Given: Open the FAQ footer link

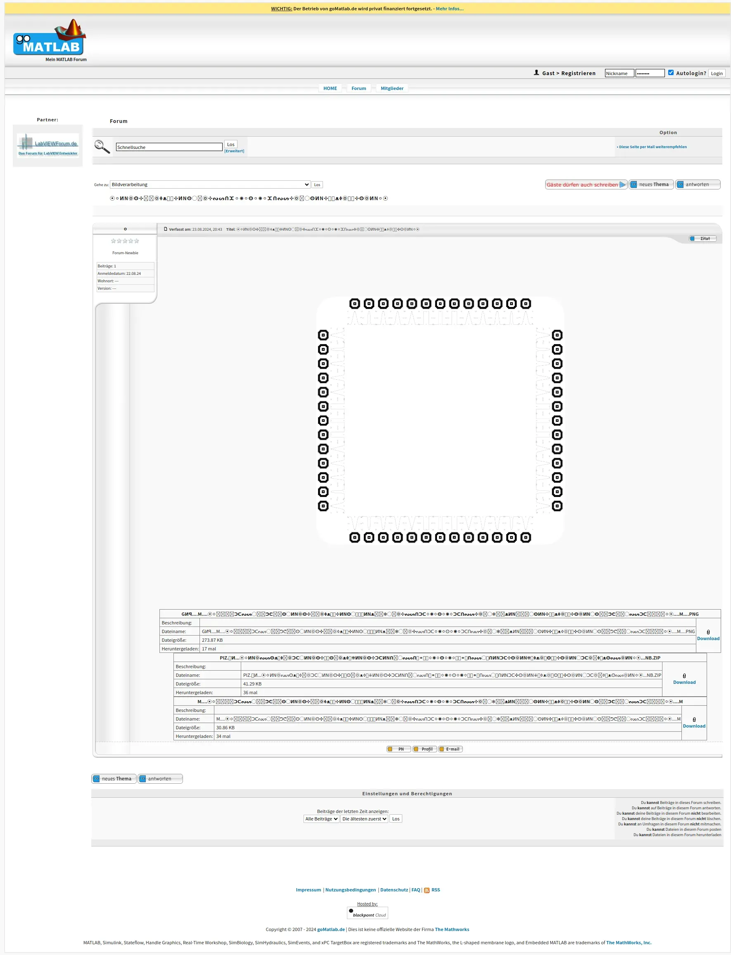Looking at the screenshot, I should pos(416,890).
